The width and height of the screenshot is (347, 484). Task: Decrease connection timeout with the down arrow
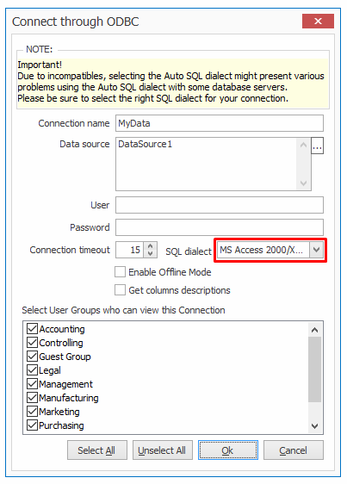pos(151,253)
